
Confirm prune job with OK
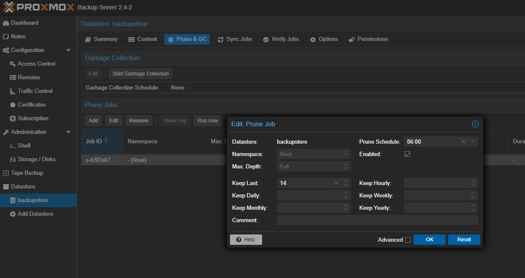[429, 240]
